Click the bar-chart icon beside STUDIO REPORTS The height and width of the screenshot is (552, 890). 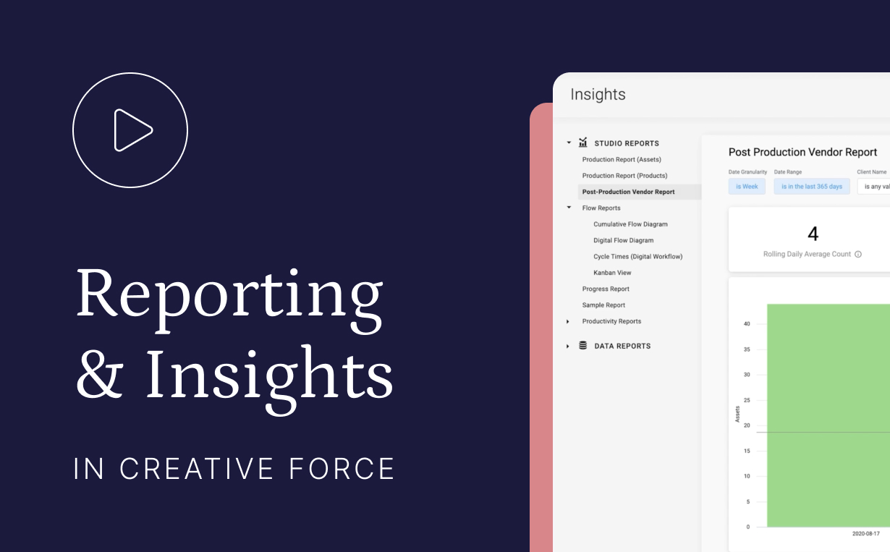(583, 143)
